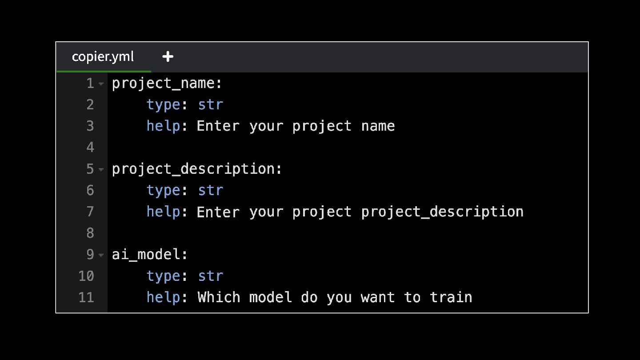Place cursor on project_name key
640x360 pixels.
coord(162,83)
